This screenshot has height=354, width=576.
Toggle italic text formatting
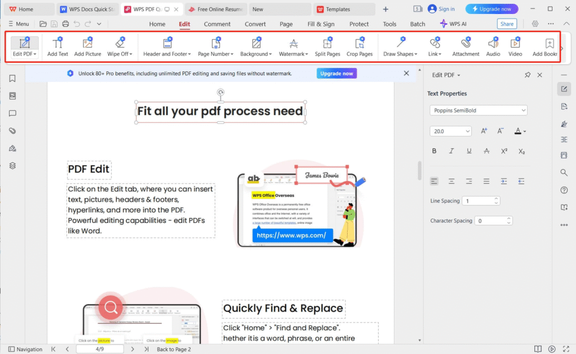[451, 151]
